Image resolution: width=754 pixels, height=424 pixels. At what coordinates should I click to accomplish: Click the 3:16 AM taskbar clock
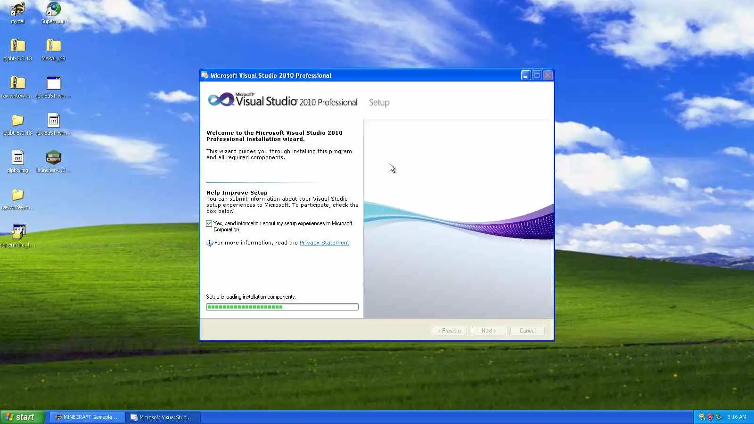coord(737,417)
